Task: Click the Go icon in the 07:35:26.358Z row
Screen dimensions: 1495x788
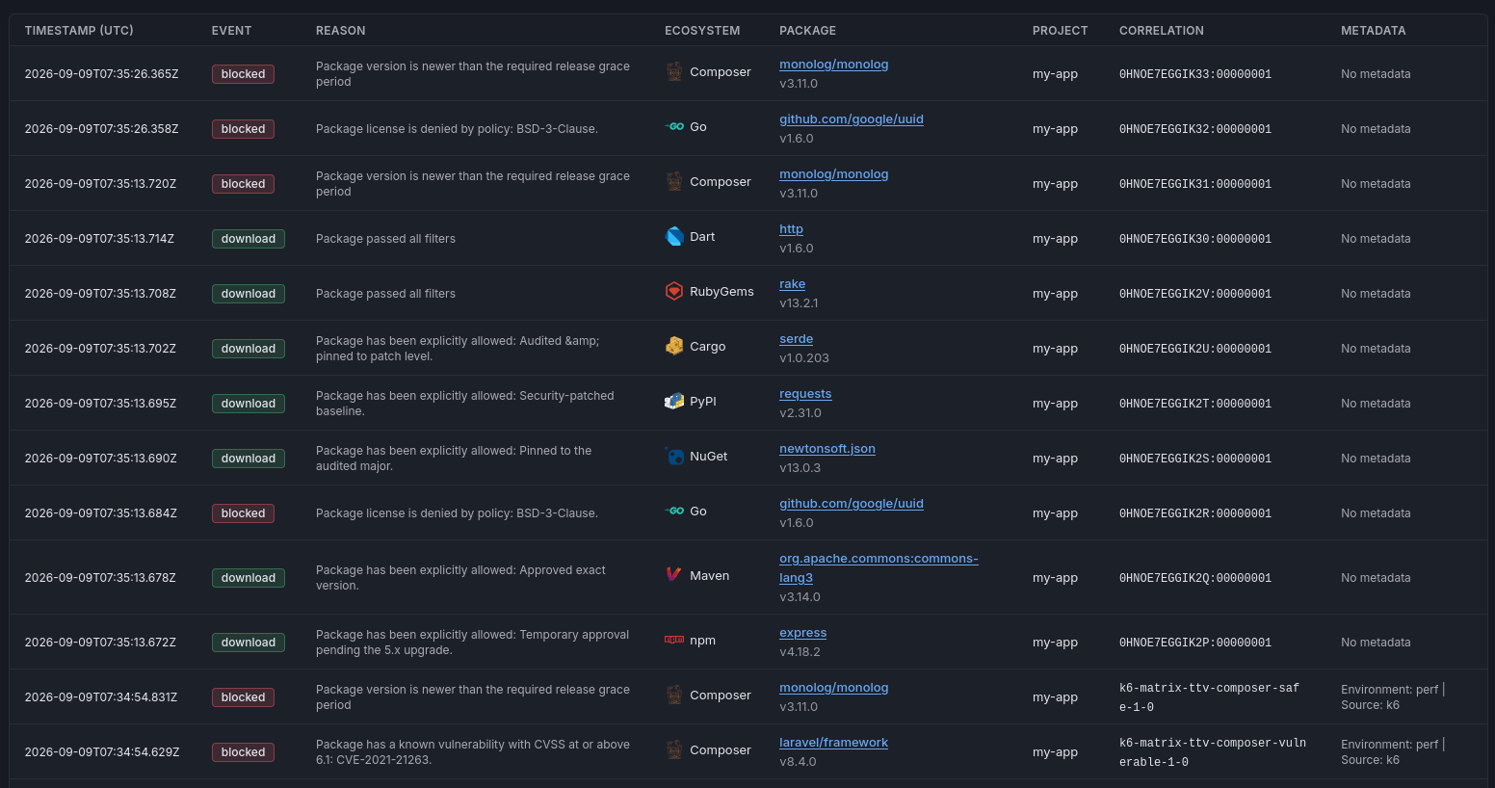Action: [x=674, y=127]
